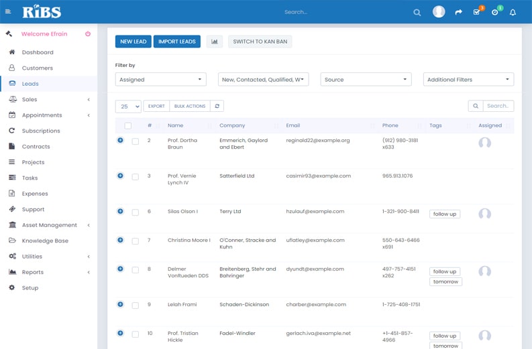This screenshot has width=532, height=349.
Task: Click the leads chart statistics icon
Action: click(x=215, y=42)
